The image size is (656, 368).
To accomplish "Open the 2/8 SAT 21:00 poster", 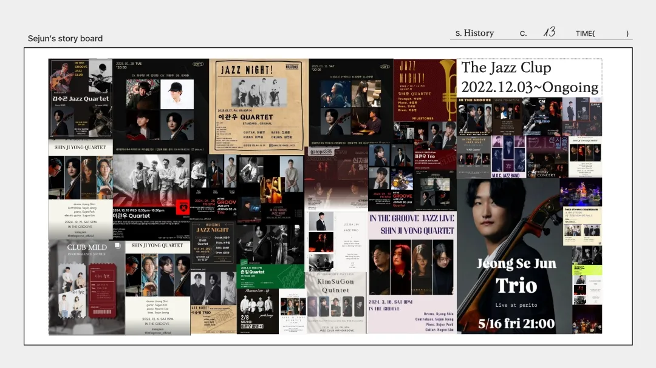I will tap(258, 311).
